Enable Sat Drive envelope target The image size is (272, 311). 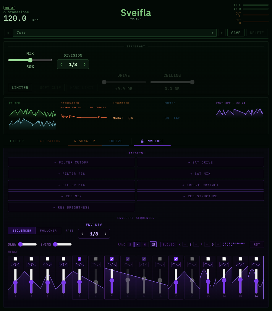[200, 162]
